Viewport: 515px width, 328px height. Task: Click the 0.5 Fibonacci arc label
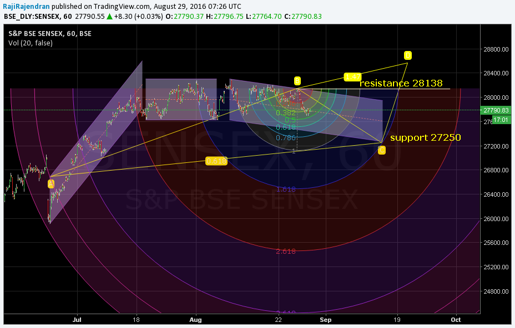coord(290,120)
